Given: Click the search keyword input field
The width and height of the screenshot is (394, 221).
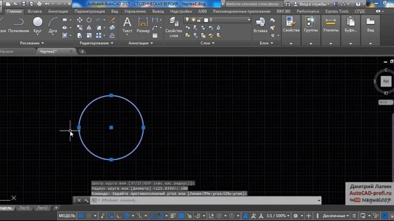Looking at the screenshot, I should point(253,4).
